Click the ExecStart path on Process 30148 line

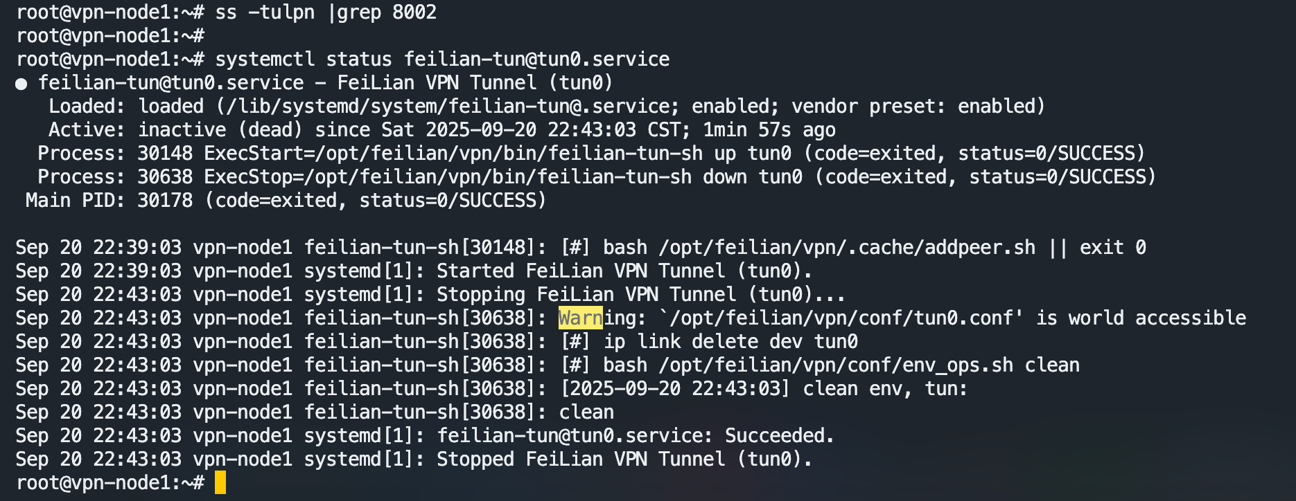509,153
